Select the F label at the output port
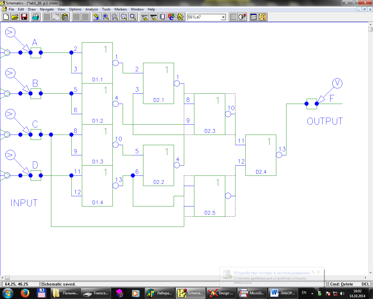 point(332,98)
